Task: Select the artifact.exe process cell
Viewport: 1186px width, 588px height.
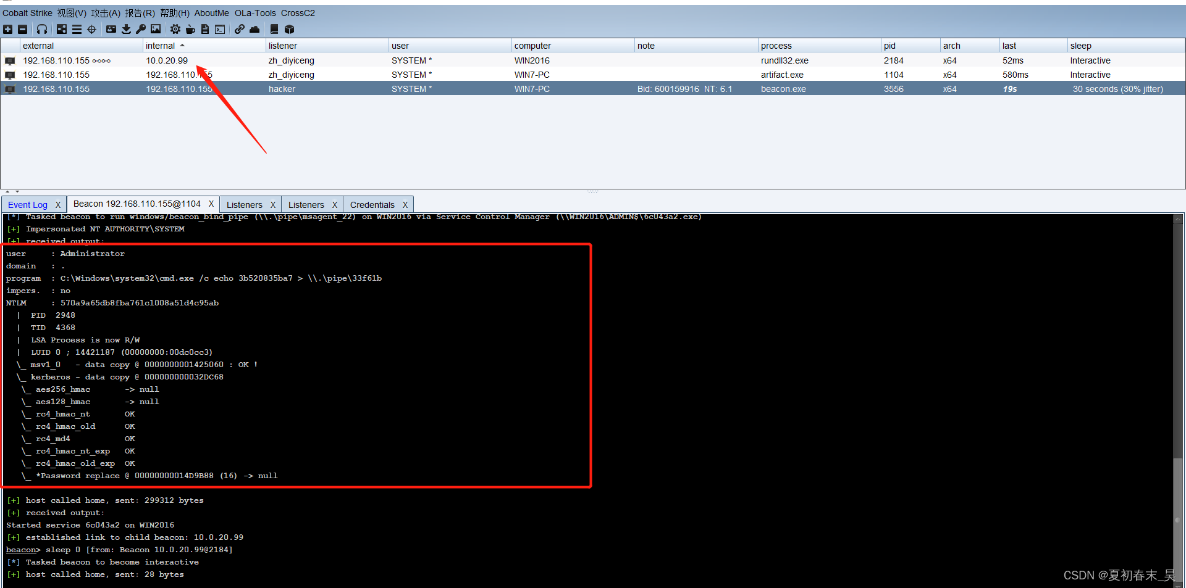Action: click(782, 75)
